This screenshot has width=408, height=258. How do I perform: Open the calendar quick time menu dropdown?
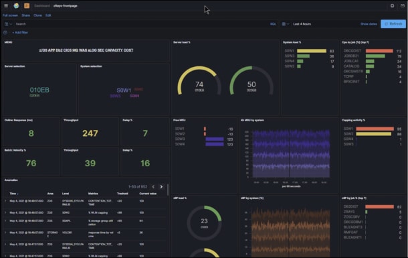coord(286,24)
